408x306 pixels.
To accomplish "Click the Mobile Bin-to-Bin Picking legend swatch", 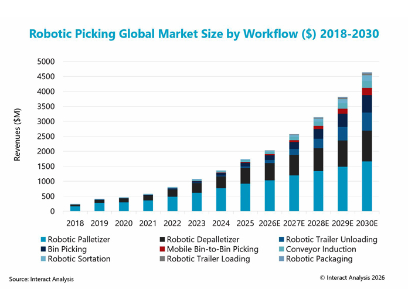I will (x=162, y=249).
